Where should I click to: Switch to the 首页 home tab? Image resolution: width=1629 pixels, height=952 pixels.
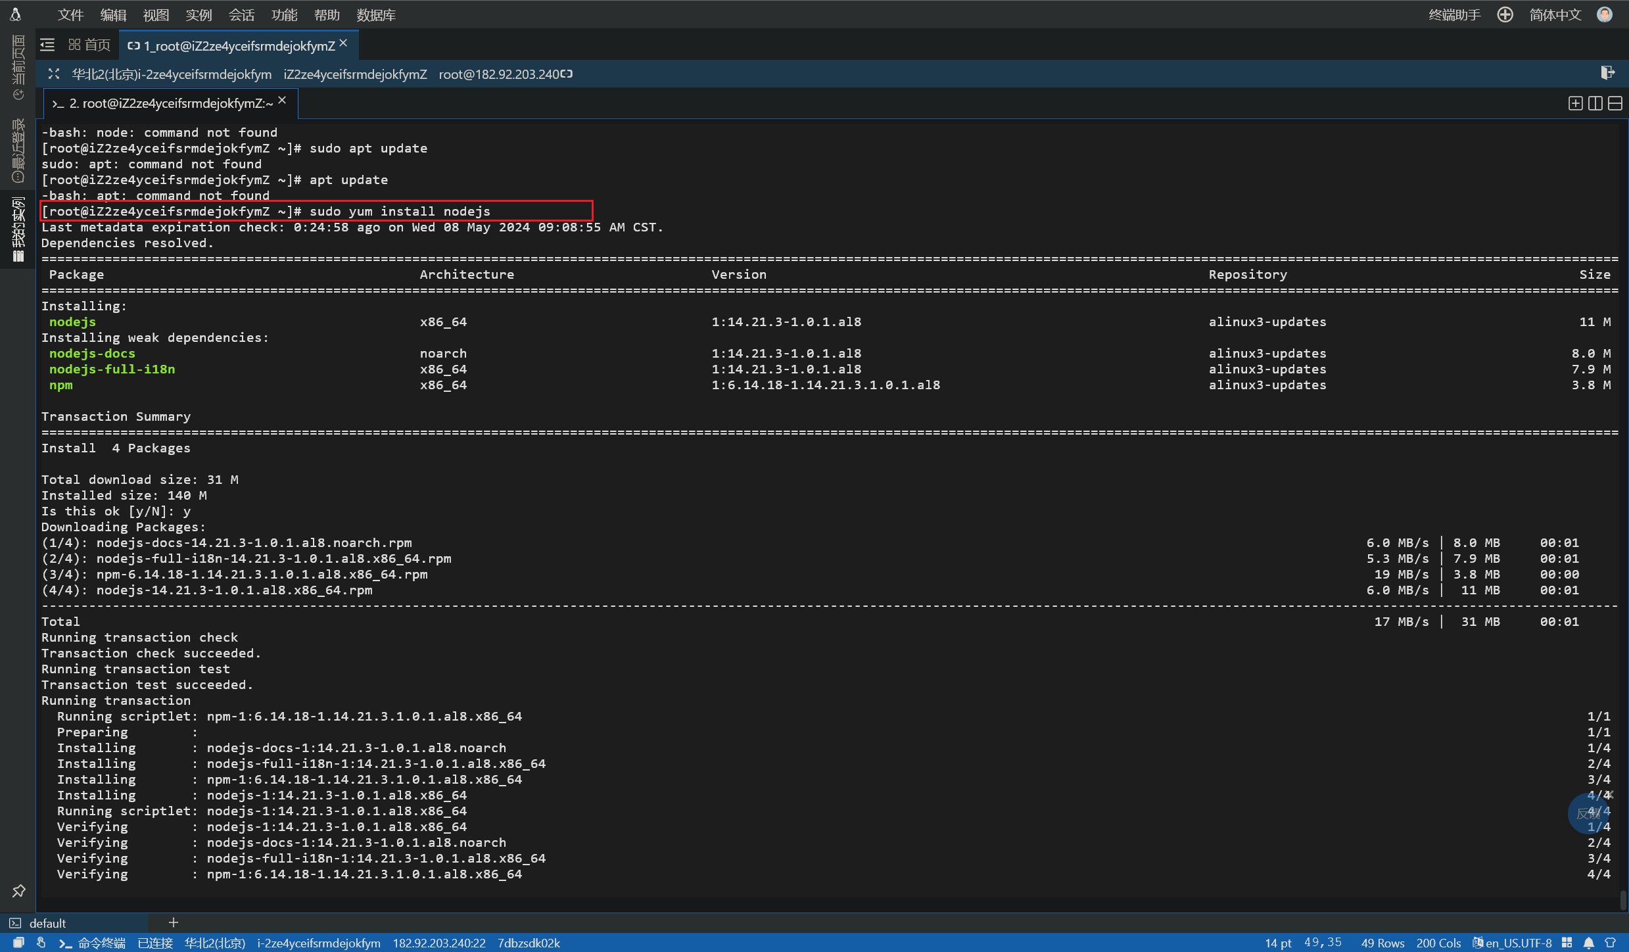(x=89, y=45)
